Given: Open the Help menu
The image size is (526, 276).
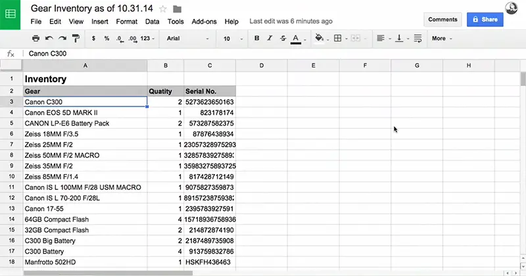Looking at the screenshot, I should point(231,22).
